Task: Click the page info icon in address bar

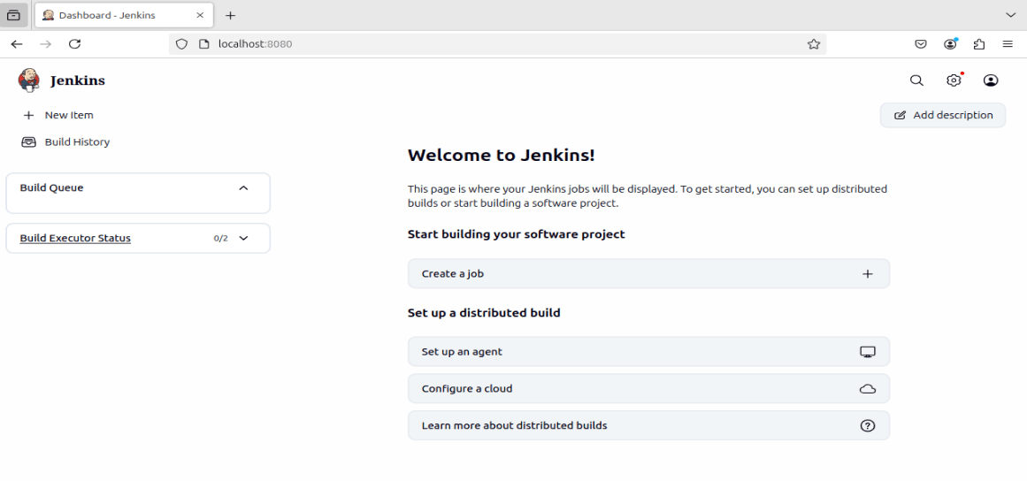Action: [203, 44]
